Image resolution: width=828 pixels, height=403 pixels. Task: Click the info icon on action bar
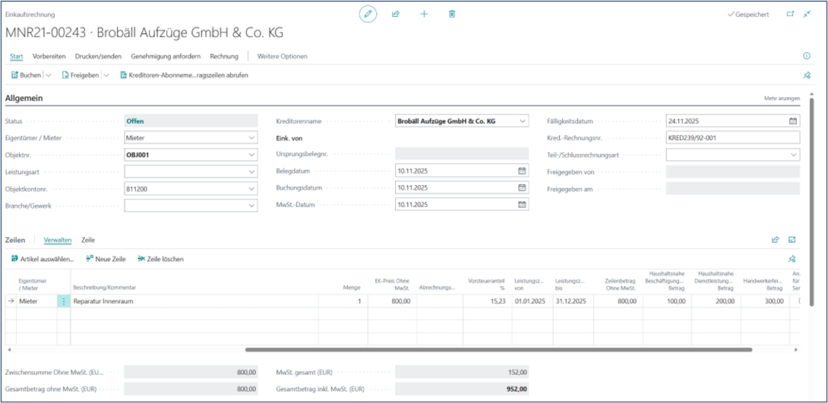(807, 56)
